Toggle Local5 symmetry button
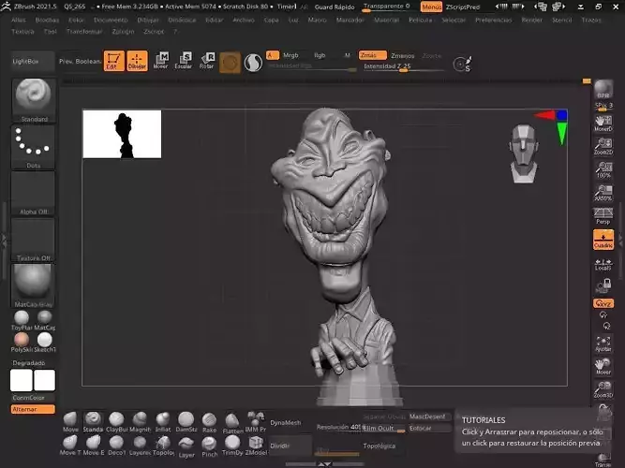Image resolution: width=625 pixels, height=468 pixels. [603, 264]
